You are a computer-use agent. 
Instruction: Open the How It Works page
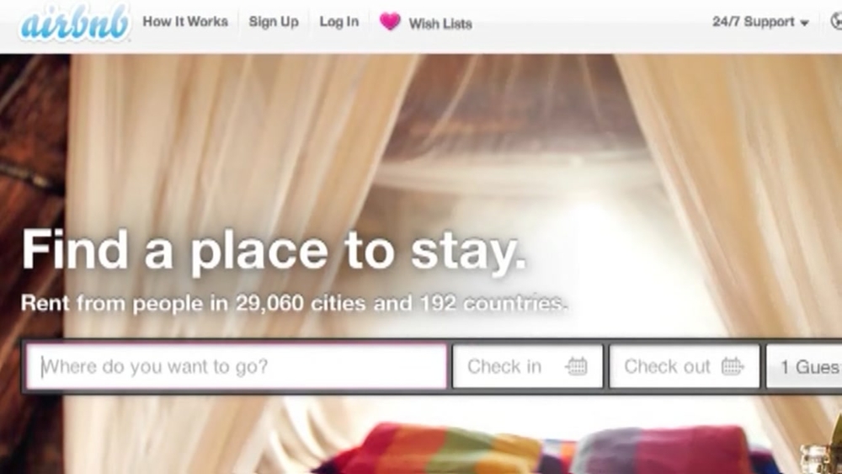tap(185, 22)
